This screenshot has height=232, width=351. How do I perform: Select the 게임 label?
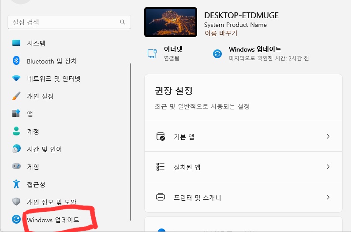point(33,166)
